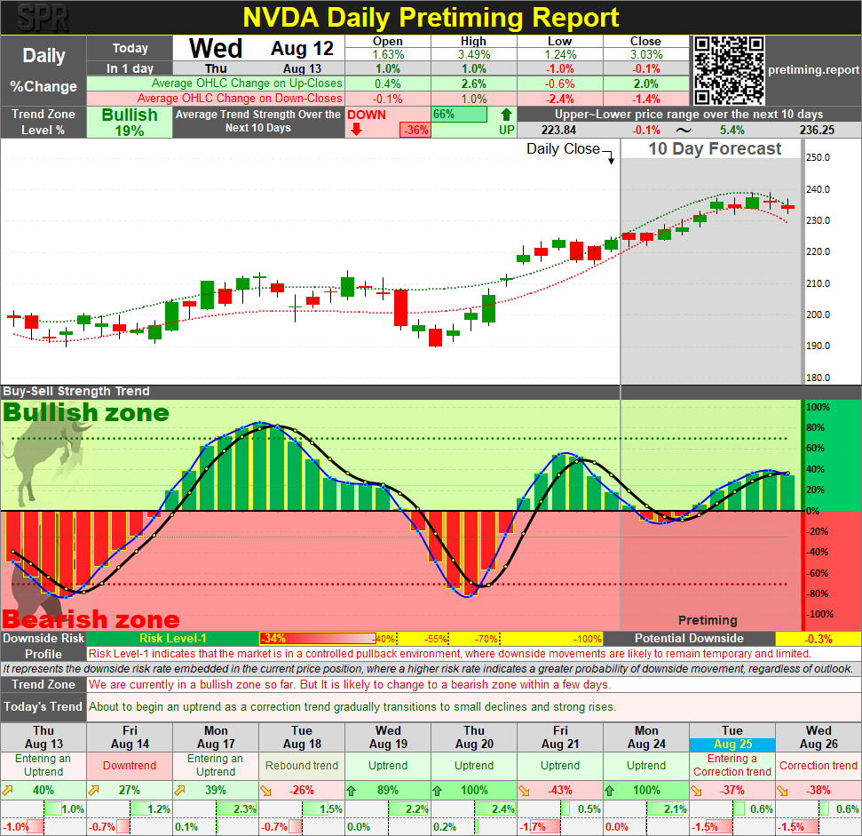Click the up arrow beside Aug 24's 100%

(x=610, y=791)
